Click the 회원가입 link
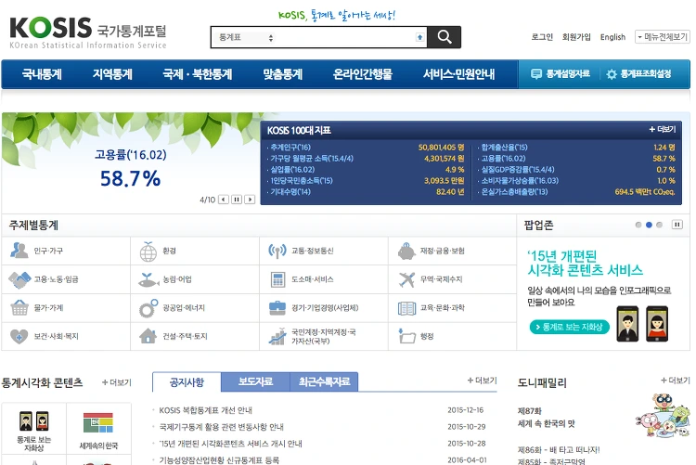696x465 pixels. (576, 37)
